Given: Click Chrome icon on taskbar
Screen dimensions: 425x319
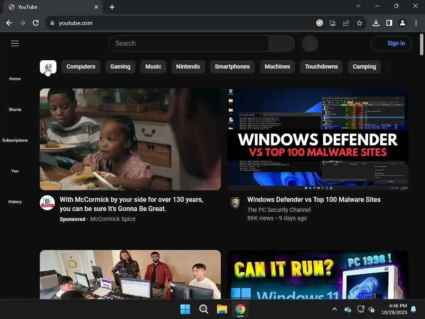Looking at the screenshot, I should [x=240, y=309].
